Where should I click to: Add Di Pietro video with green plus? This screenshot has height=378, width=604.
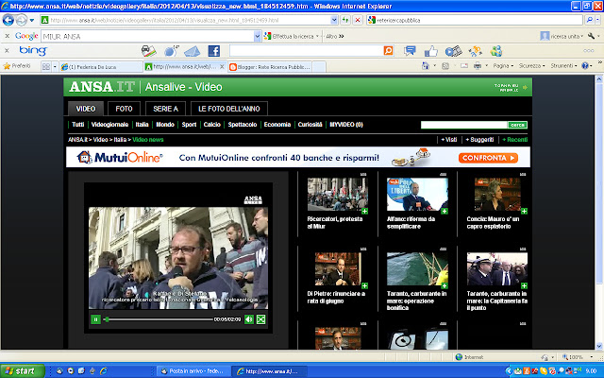pos(364,285)
